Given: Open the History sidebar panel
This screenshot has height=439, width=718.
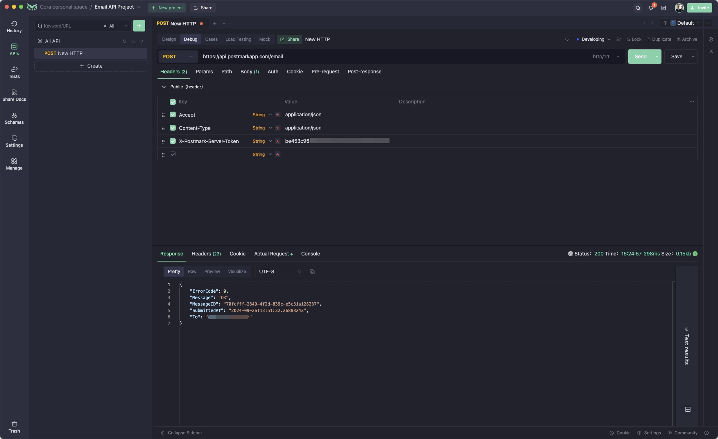Looking at the screenshot, I should 14,27.
